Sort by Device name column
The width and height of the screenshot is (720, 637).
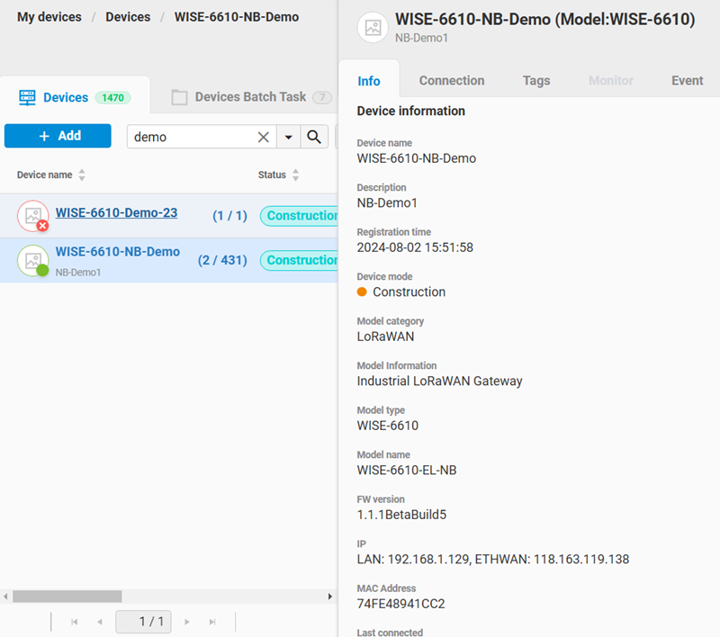pos(82,175)
